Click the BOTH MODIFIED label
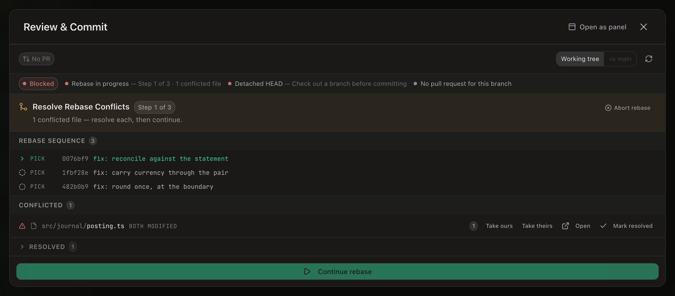This screenshot has height=296, width=675. (153, 226)
